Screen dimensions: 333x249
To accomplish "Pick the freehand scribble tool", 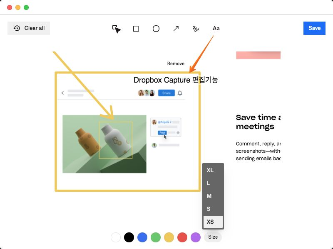I will (196, 29).
